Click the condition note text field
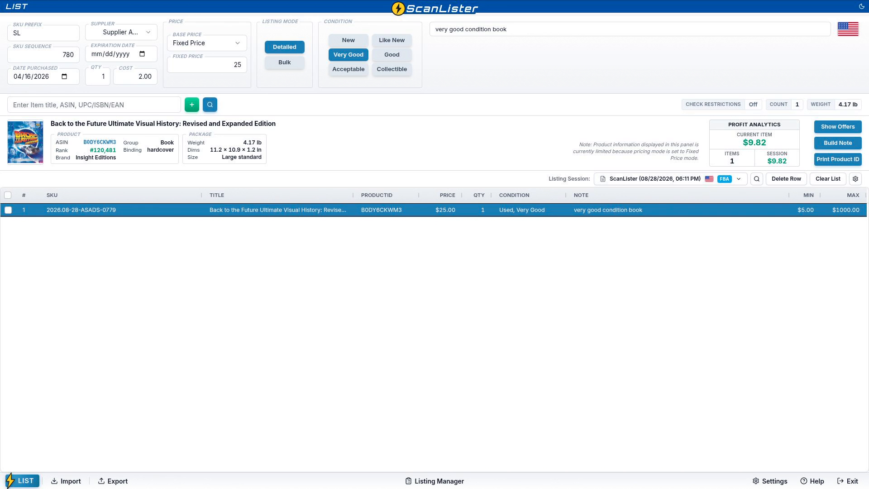869x489 pixels. point(630,29)
